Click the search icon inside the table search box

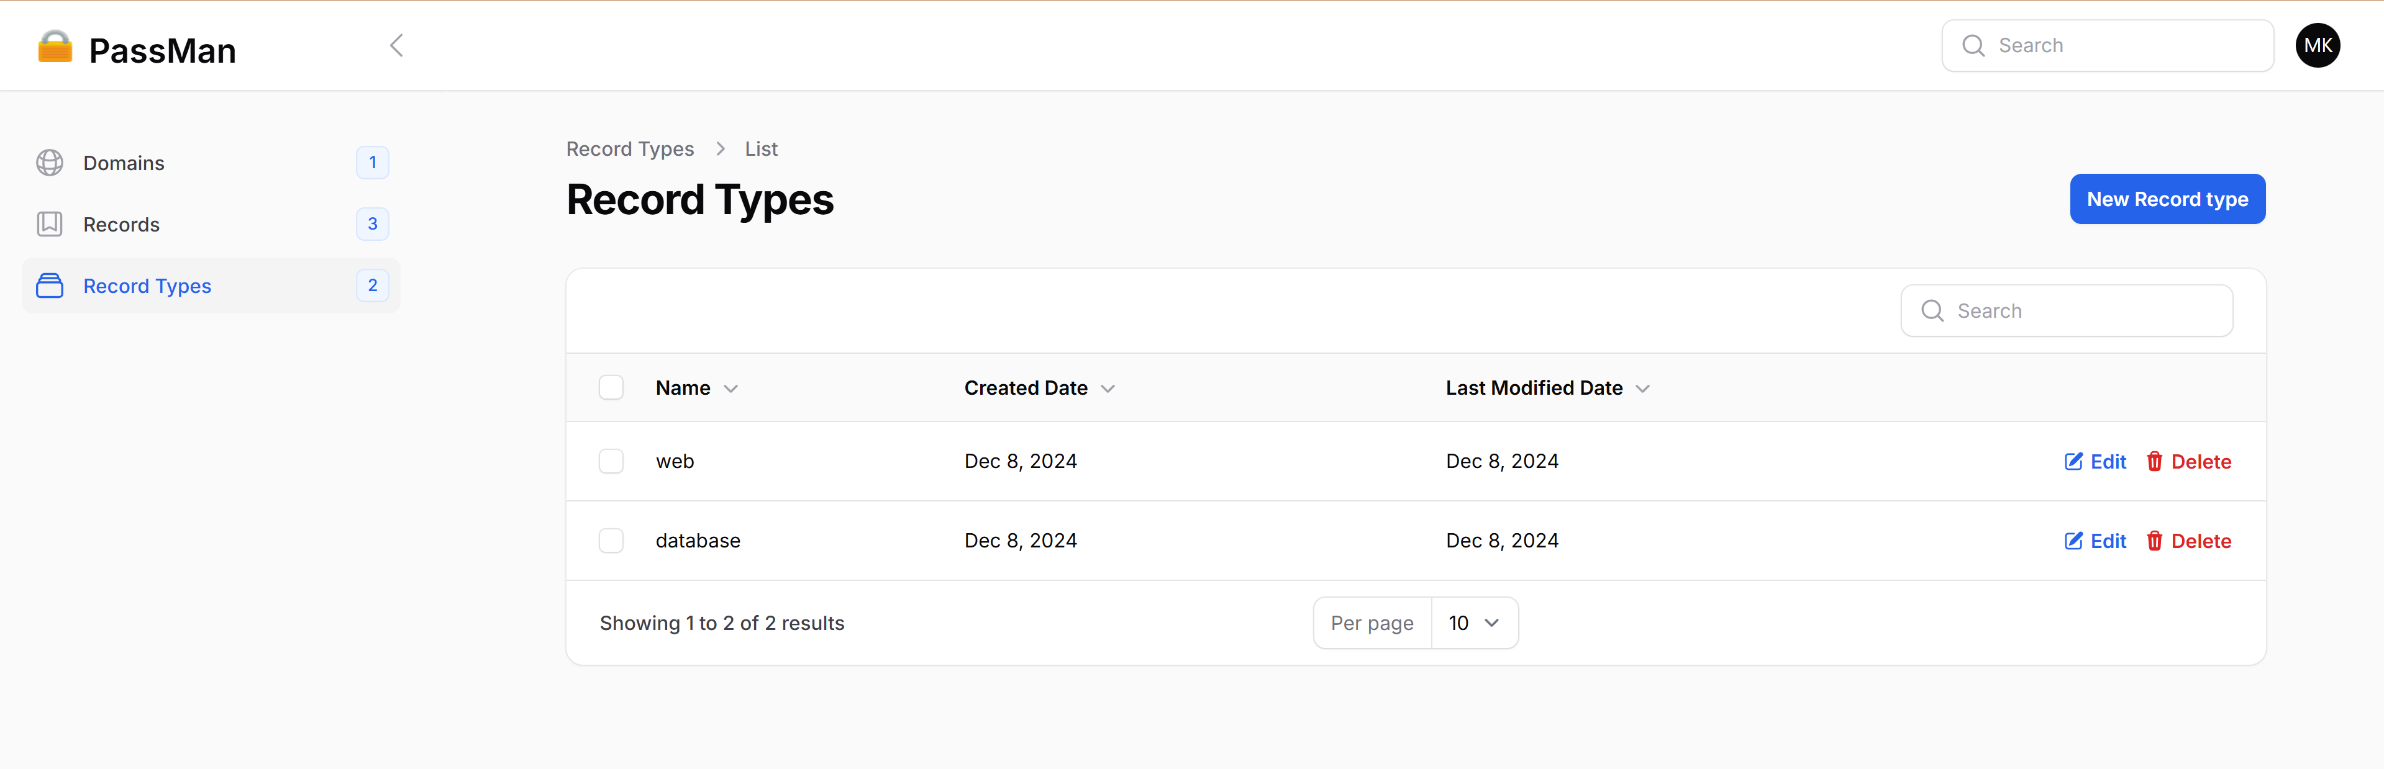1932,310
